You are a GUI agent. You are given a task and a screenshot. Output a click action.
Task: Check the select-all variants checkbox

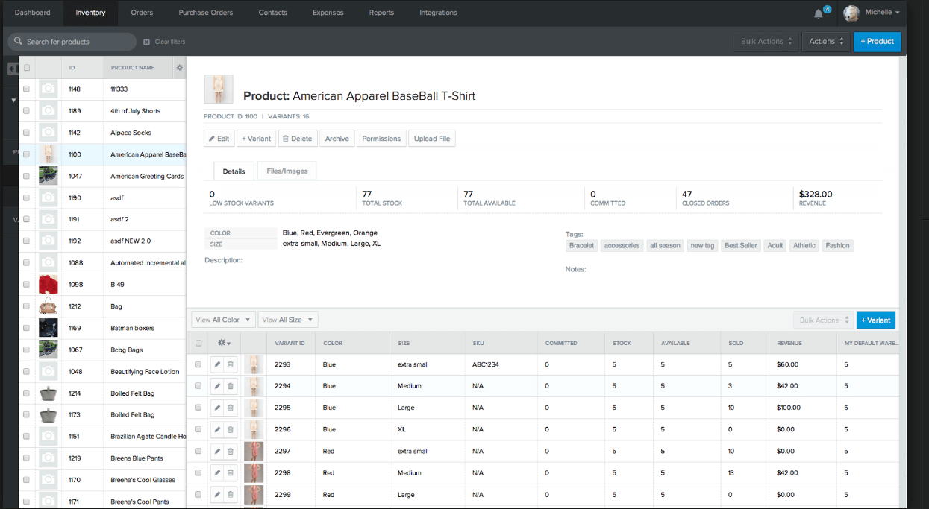pyautogui.click(x=198, y=344)
